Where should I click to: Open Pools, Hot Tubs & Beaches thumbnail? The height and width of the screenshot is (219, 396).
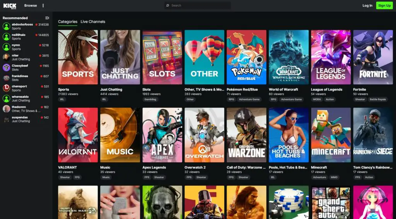288,135
